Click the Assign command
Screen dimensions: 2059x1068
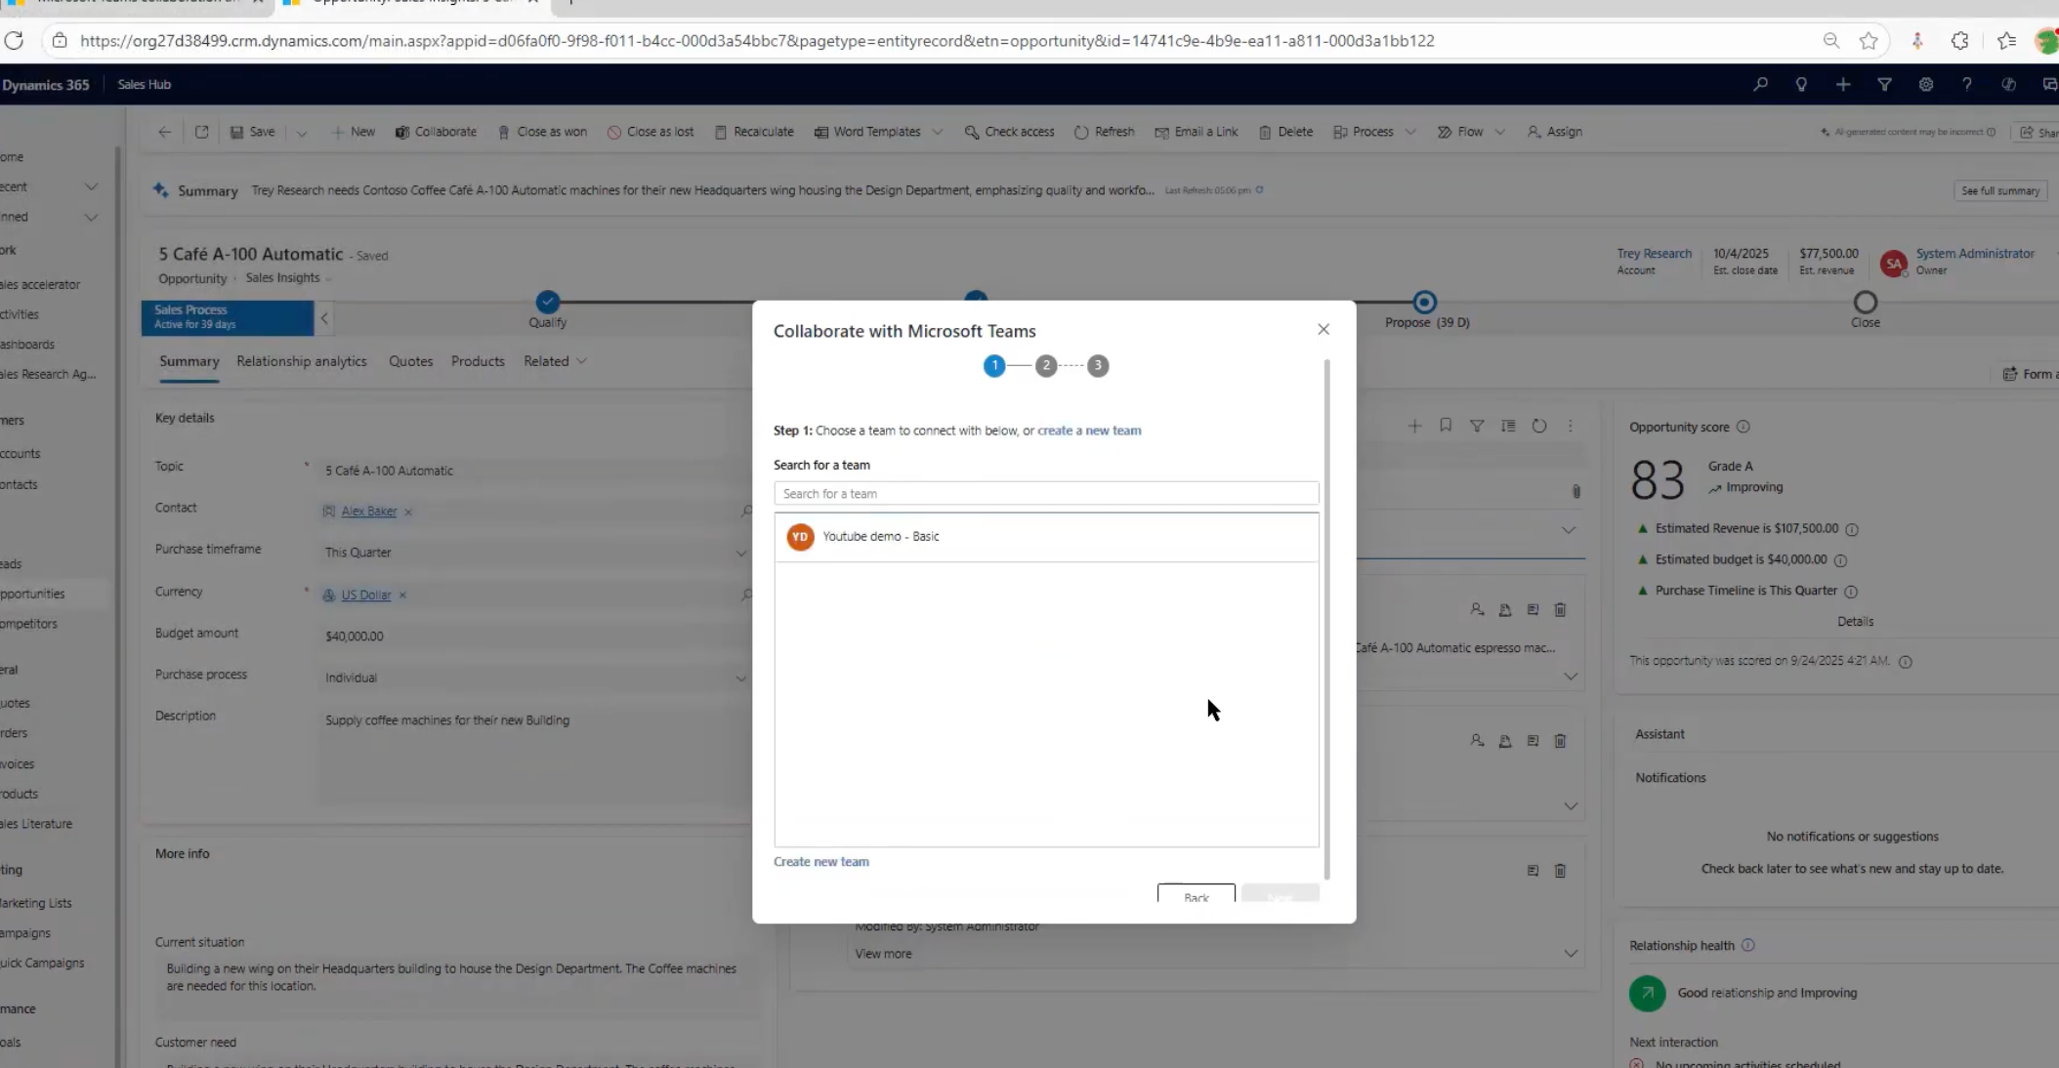tap(1554, 133)
